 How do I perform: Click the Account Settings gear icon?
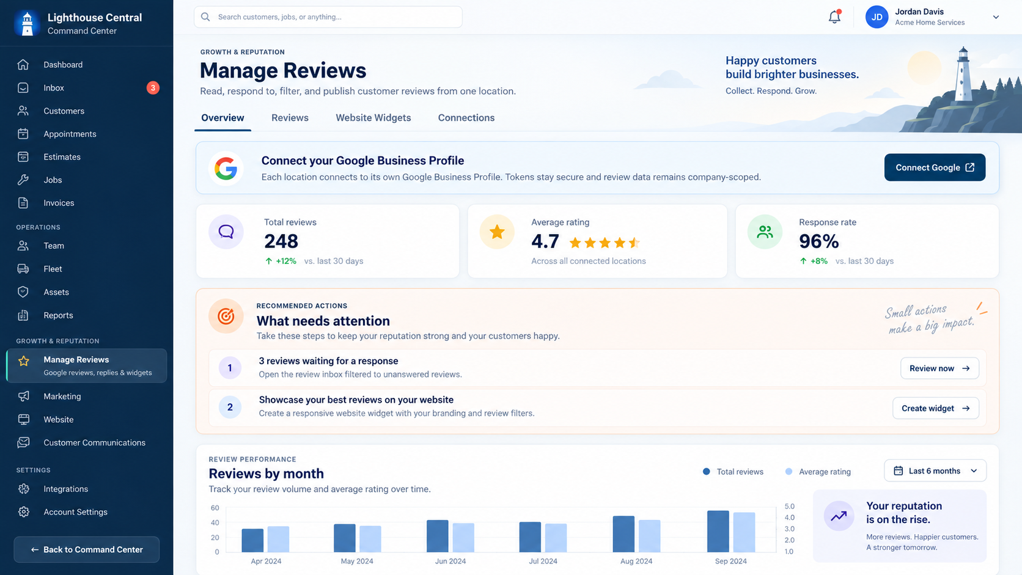click(23, 512)
